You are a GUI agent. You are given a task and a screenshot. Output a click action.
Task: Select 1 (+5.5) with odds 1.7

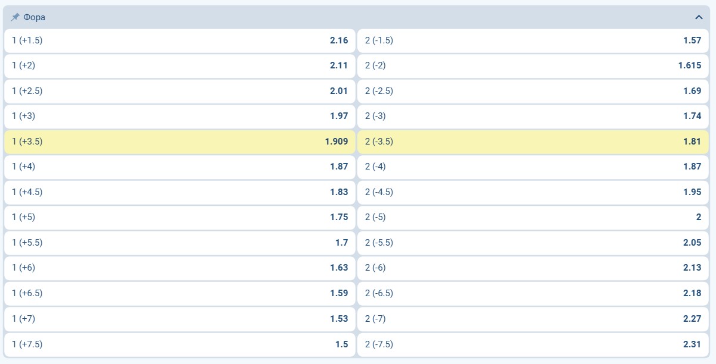[179, 243]
